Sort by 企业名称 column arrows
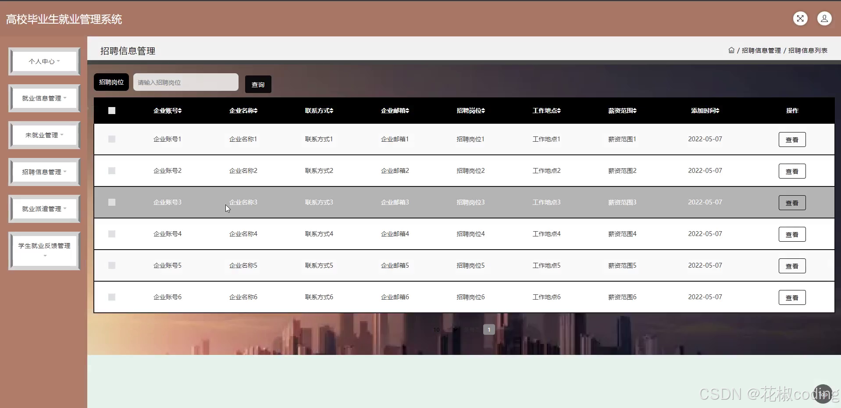 click(256, 111)
